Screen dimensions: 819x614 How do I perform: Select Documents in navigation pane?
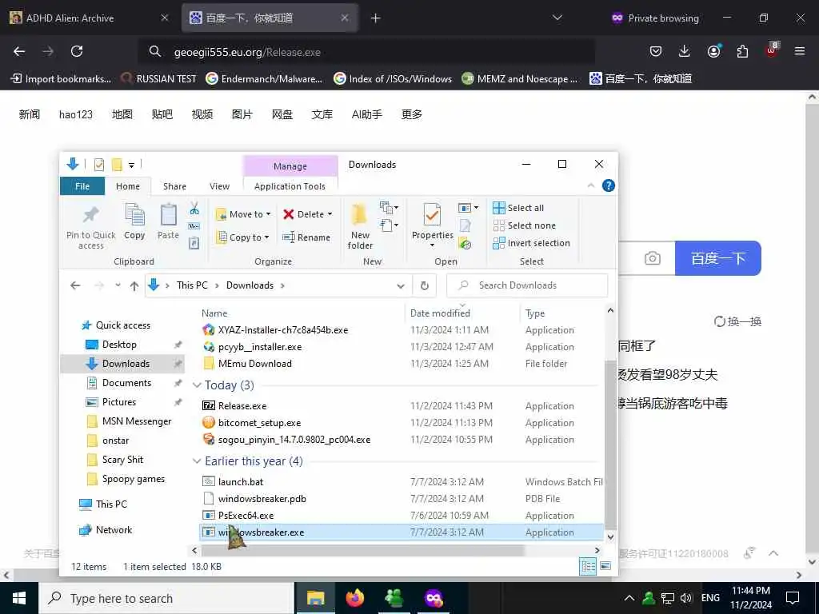[x=126, y=383]
